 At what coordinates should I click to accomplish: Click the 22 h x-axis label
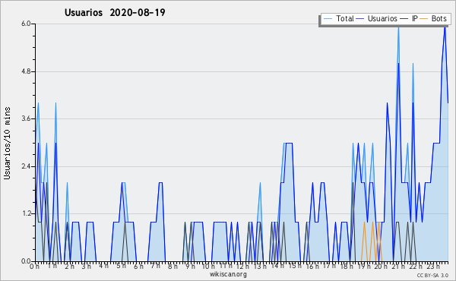tap(415, 266)
